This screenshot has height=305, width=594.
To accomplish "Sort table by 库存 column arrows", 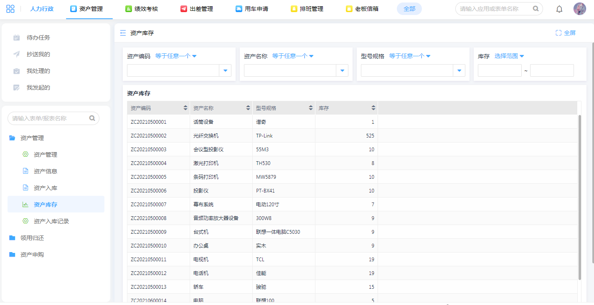I will (373, 108).
